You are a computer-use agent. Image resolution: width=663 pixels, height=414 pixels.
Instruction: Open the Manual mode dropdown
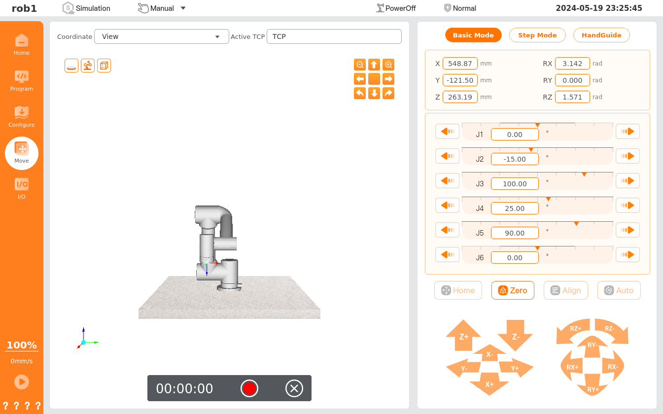pos(162,8)
